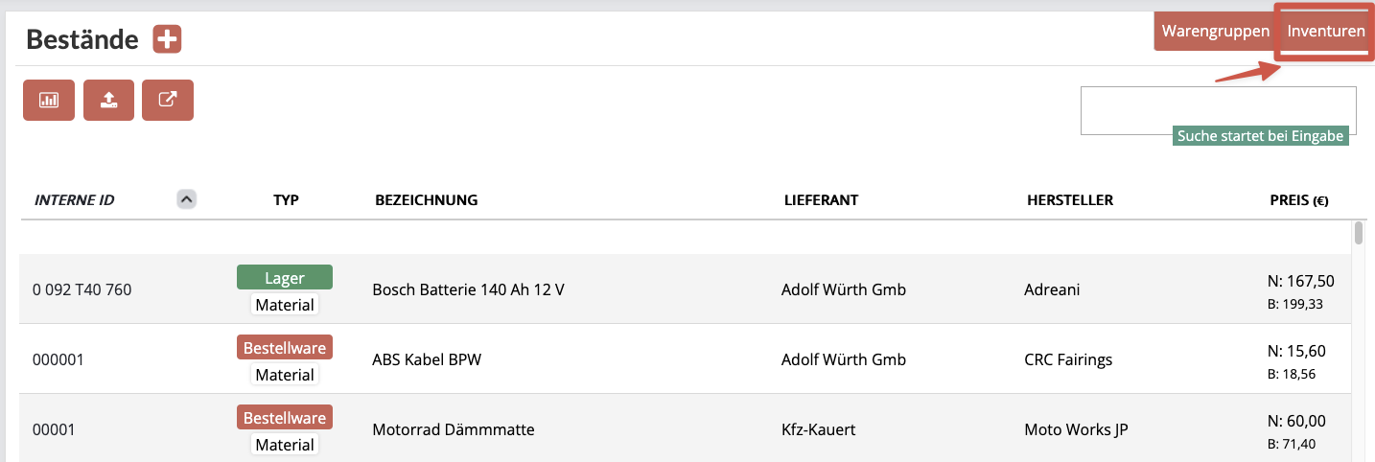The height and width of the screenshot is (462, 1375).
Task: Sort by the Typ column header
Action: 286,200
